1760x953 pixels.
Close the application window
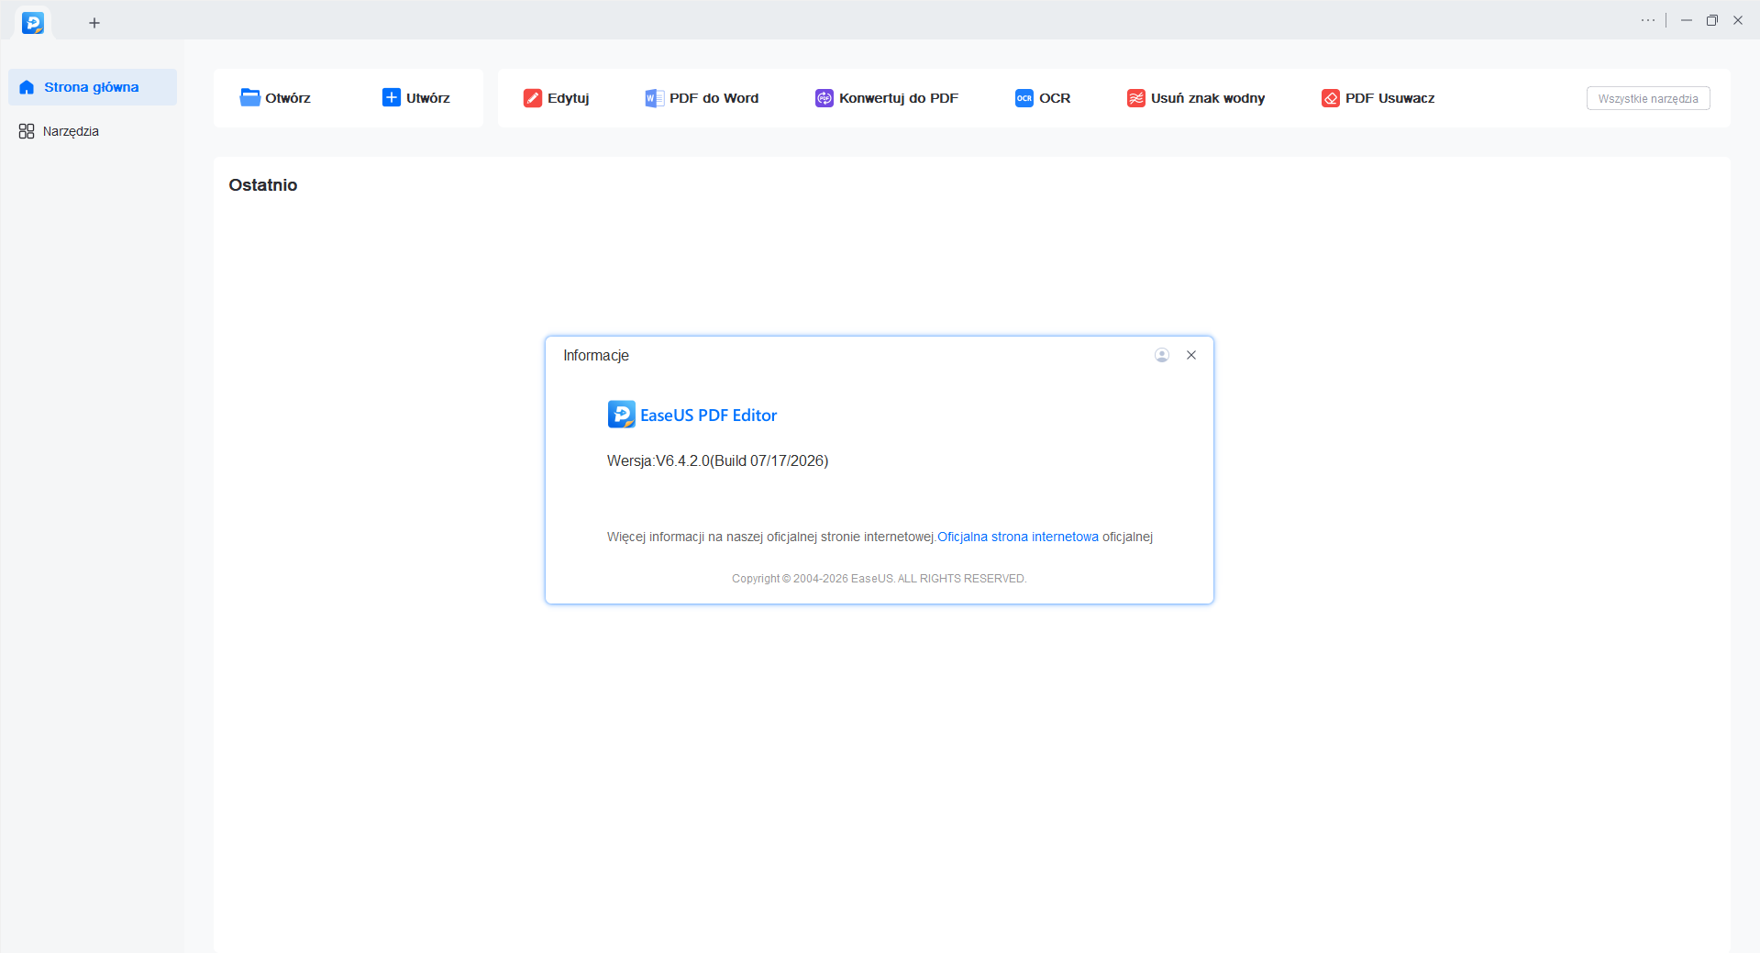point(1738,20)
